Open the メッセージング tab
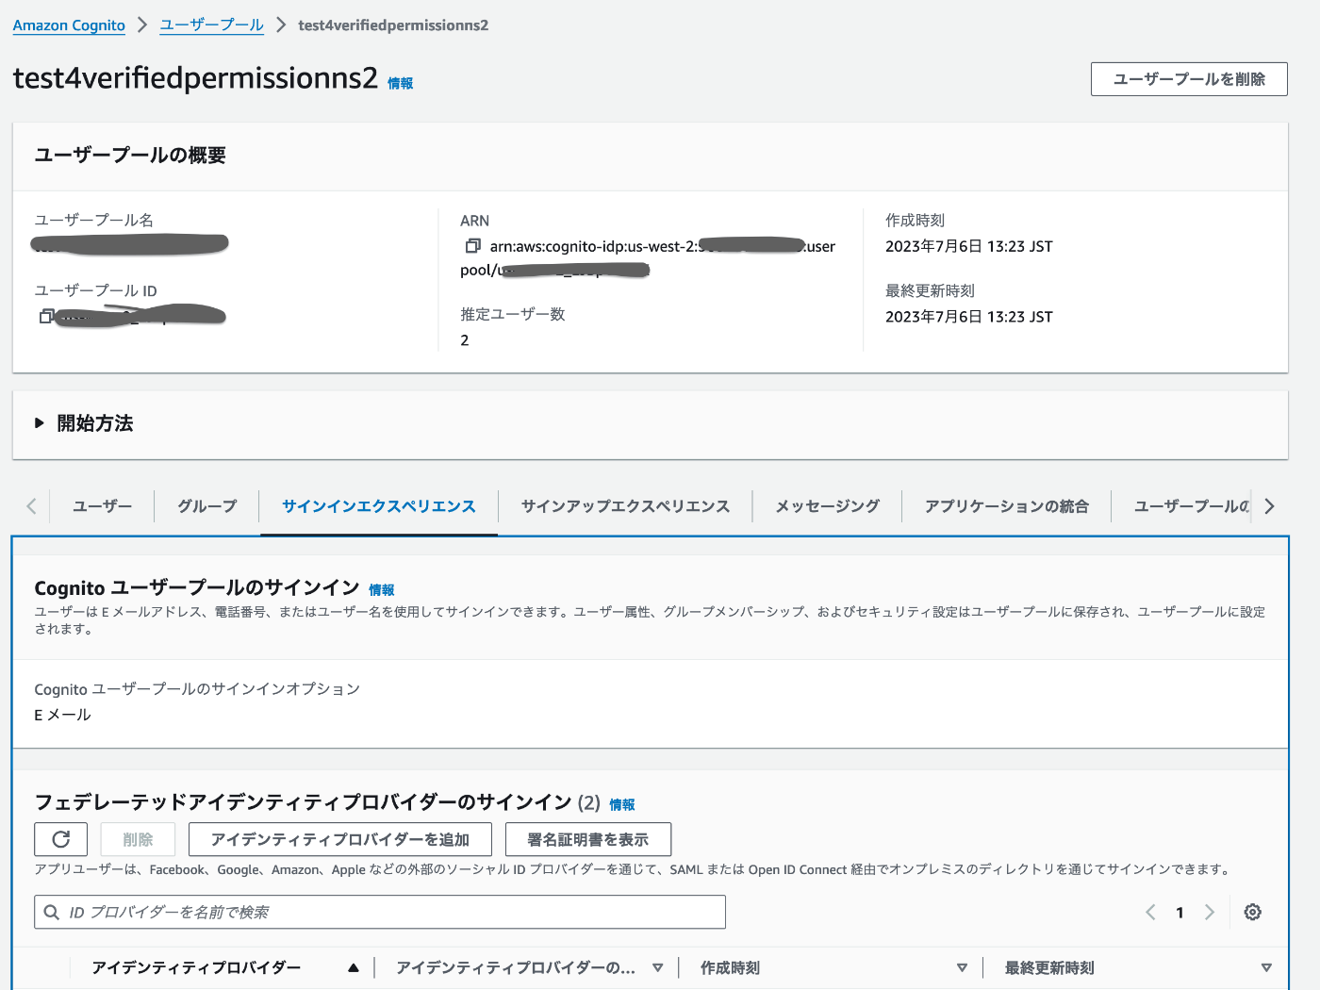The image size is (1320, 990). coord(828,506)
